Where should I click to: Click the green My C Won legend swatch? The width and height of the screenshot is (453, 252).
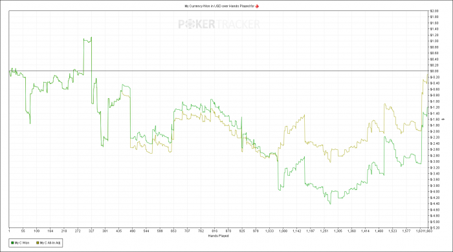[x=12, y=243]
